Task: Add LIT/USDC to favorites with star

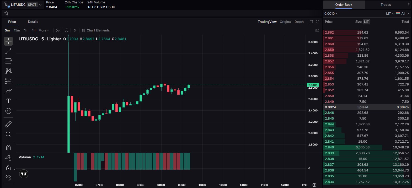Action: click(x=6, y=13)
